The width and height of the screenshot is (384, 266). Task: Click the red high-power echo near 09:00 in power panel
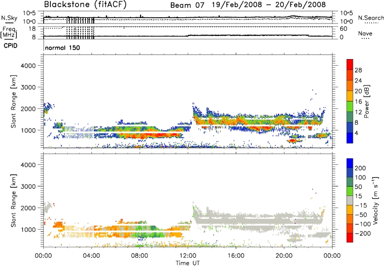coord(152,135)
